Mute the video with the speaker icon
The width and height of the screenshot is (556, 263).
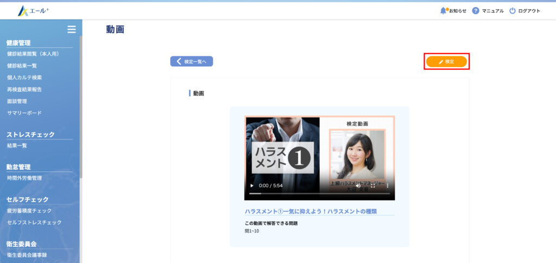point(358,185)
